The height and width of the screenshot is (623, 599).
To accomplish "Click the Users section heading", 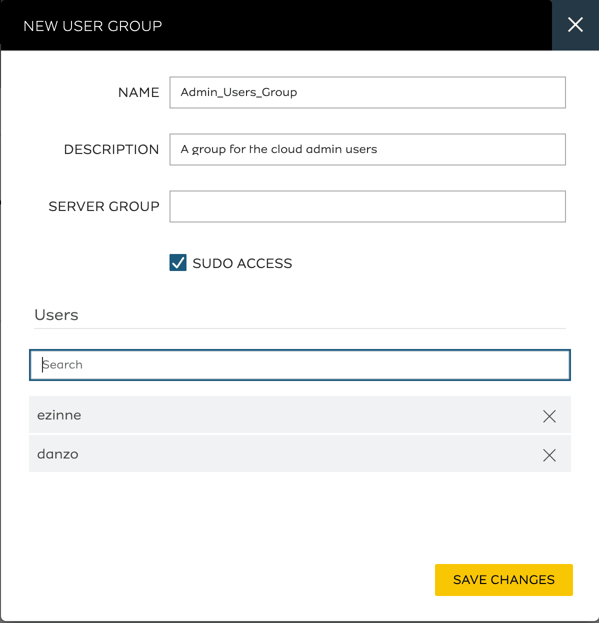I will [x=56, y=315].
